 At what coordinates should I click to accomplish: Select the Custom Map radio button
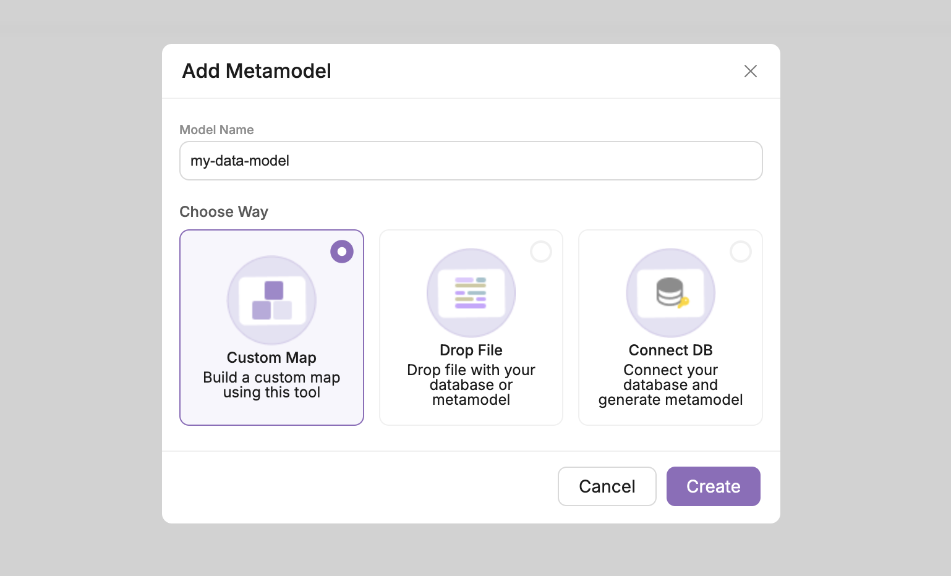342,252
